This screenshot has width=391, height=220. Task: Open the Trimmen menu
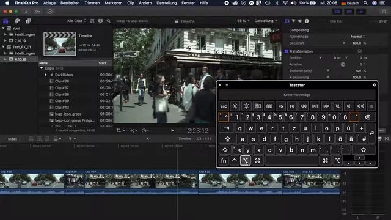pyautogui.click(x=92, y=3)
